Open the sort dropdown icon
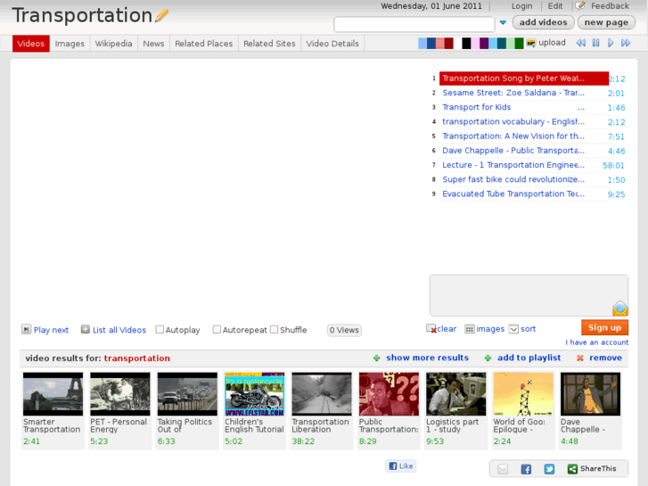Viewport: 648px width, 486px height. (x=513, y=329)
